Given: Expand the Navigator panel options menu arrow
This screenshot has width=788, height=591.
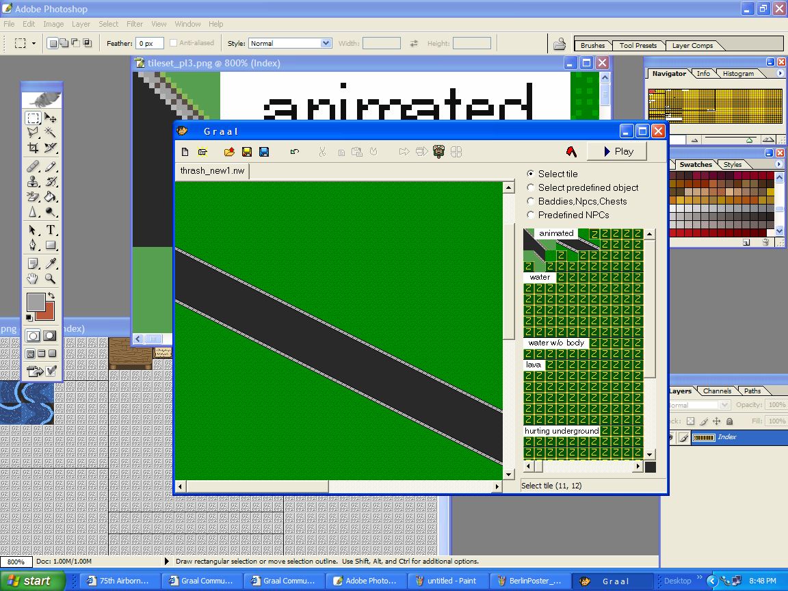Looking at the screenshot, I should click(x=780, y=73).
